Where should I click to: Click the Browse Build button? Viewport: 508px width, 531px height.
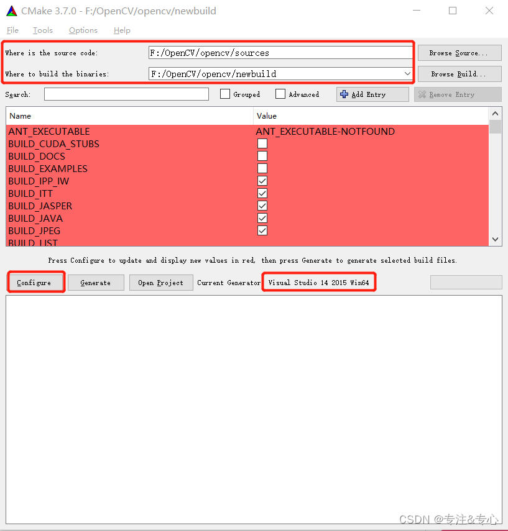pos(460,74)
